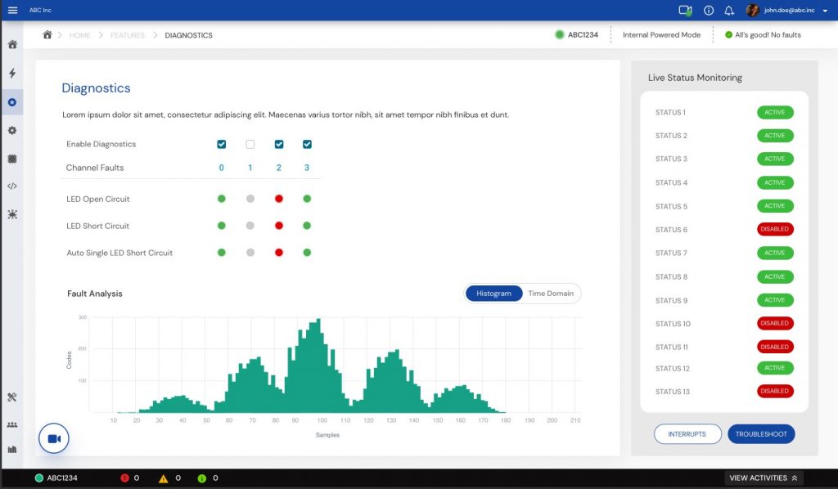
Task: Select the code (</>) icon in the sidebar
Action: click(x=11, y=186)
